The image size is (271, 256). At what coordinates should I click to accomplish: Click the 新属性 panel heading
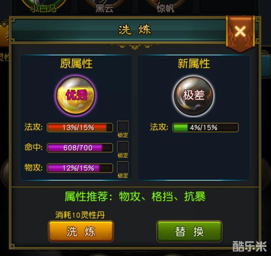tap(194, 64)
